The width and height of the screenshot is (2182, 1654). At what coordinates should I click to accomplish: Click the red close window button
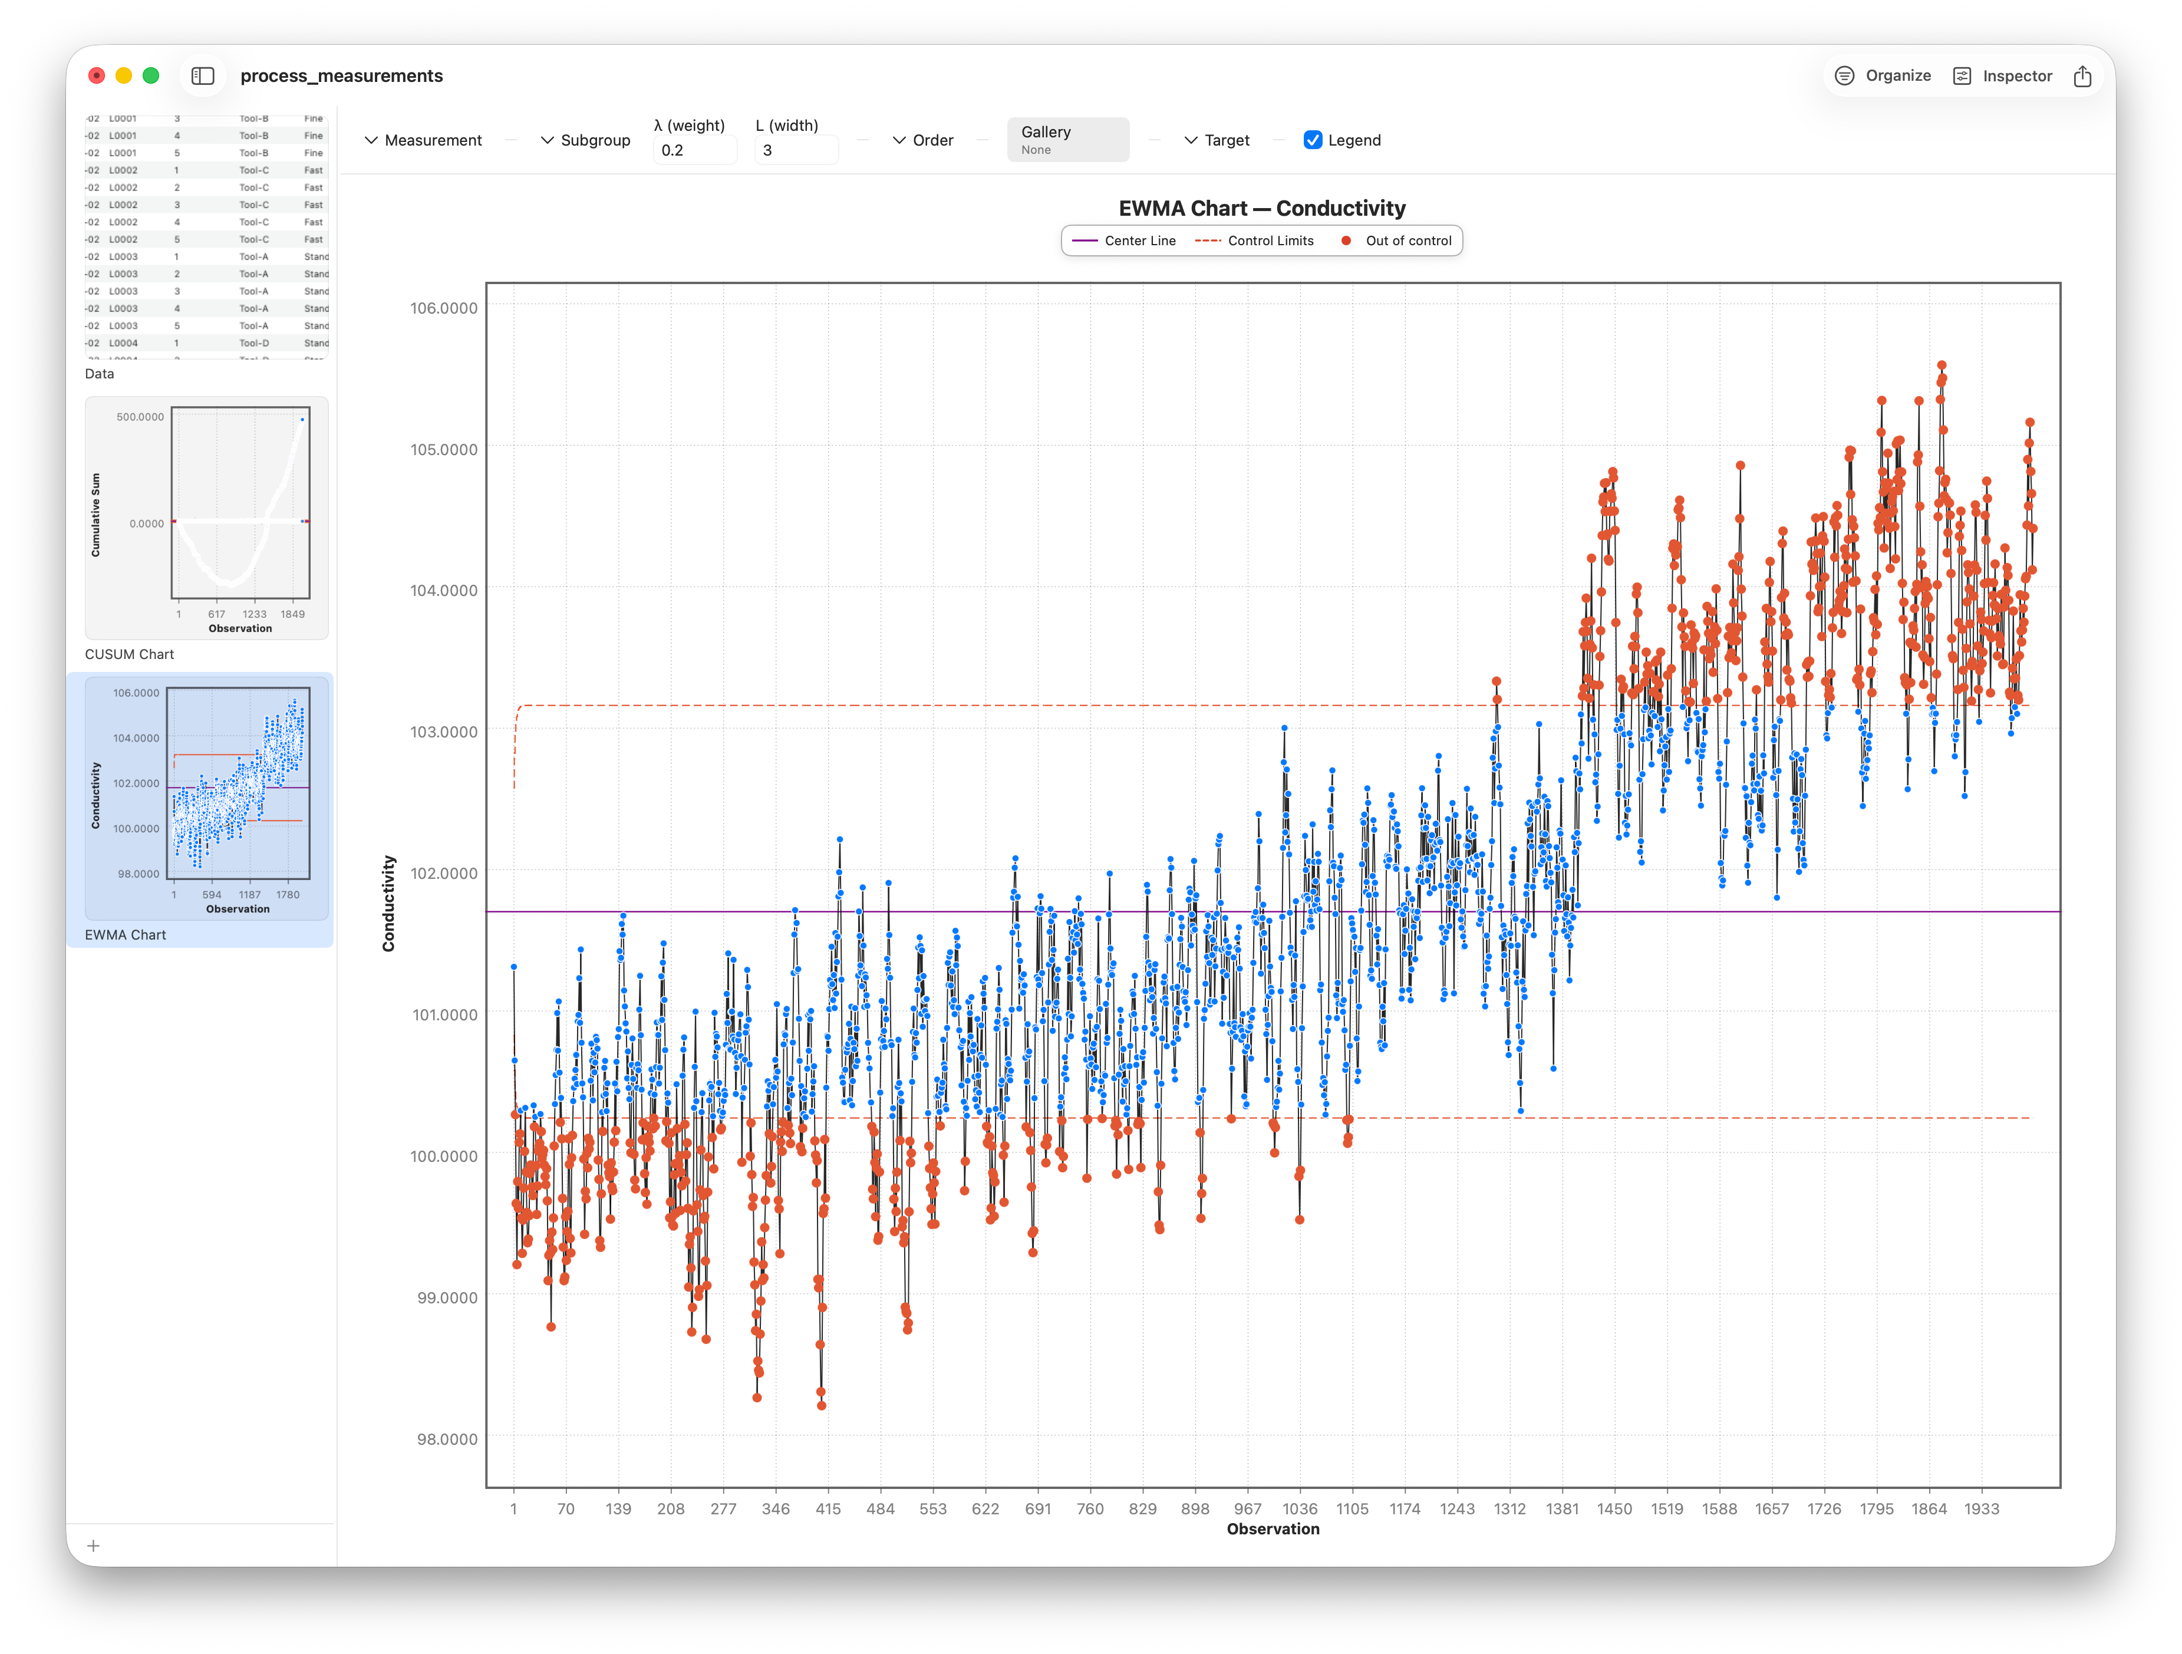click(x=97, y=76)
